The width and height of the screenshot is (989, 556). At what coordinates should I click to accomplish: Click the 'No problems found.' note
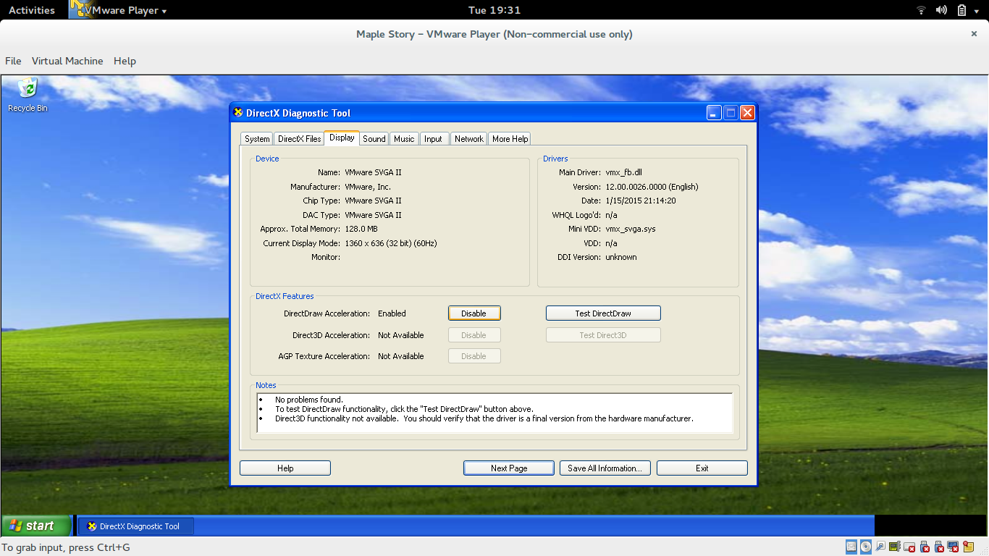pos(309,400)
